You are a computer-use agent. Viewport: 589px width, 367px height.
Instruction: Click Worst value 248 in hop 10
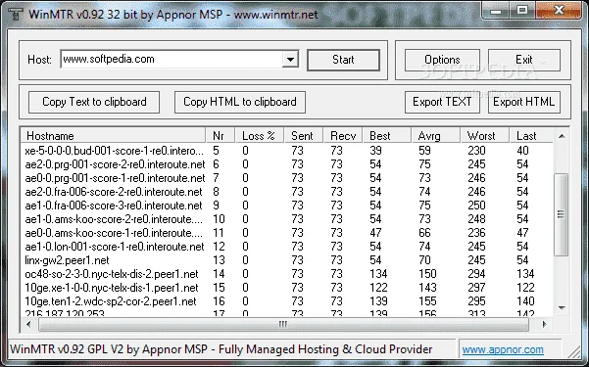(x=476, y=219)
